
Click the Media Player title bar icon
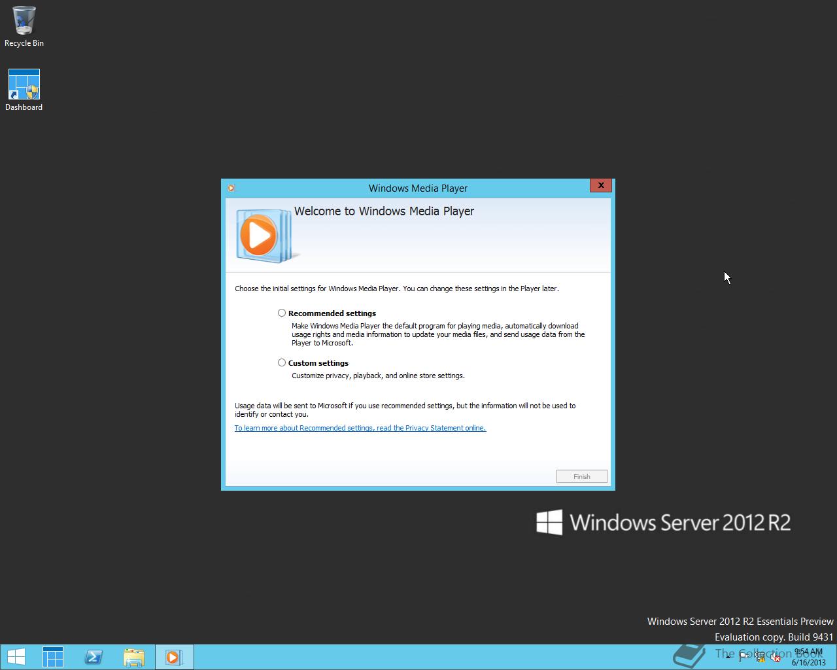pyautogui.click(x=231, y=188)
